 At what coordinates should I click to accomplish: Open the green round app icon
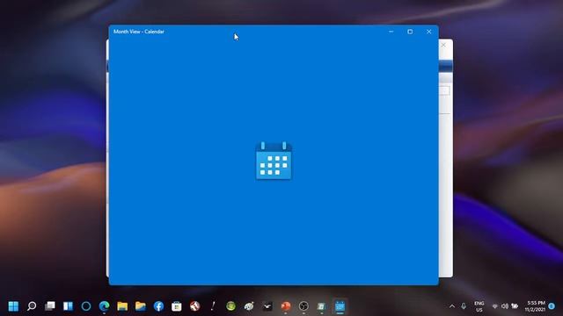230,306
